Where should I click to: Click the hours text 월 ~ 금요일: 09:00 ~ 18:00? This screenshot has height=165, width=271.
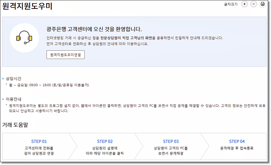coord(30,85)
